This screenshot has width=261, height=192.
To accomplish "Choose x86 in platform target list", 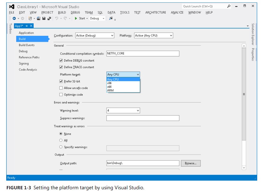I will click(123, 83).
